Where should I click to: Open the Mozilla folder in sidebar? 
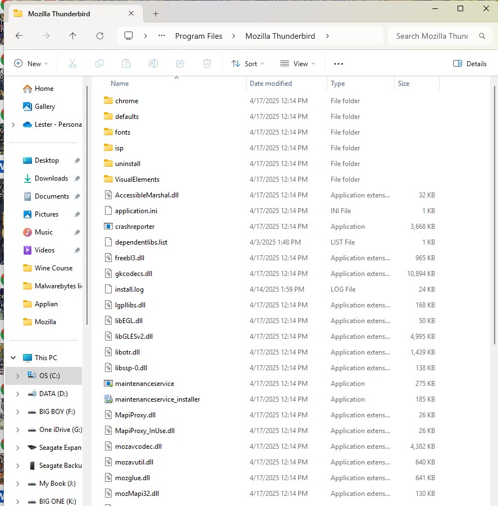(x=40, y=322)
